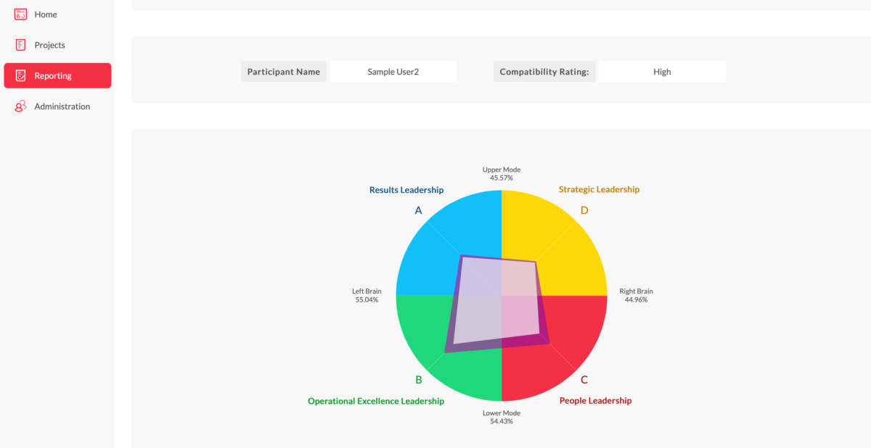Click the Reporting icon in sidebar

click(x=20, y=75)
